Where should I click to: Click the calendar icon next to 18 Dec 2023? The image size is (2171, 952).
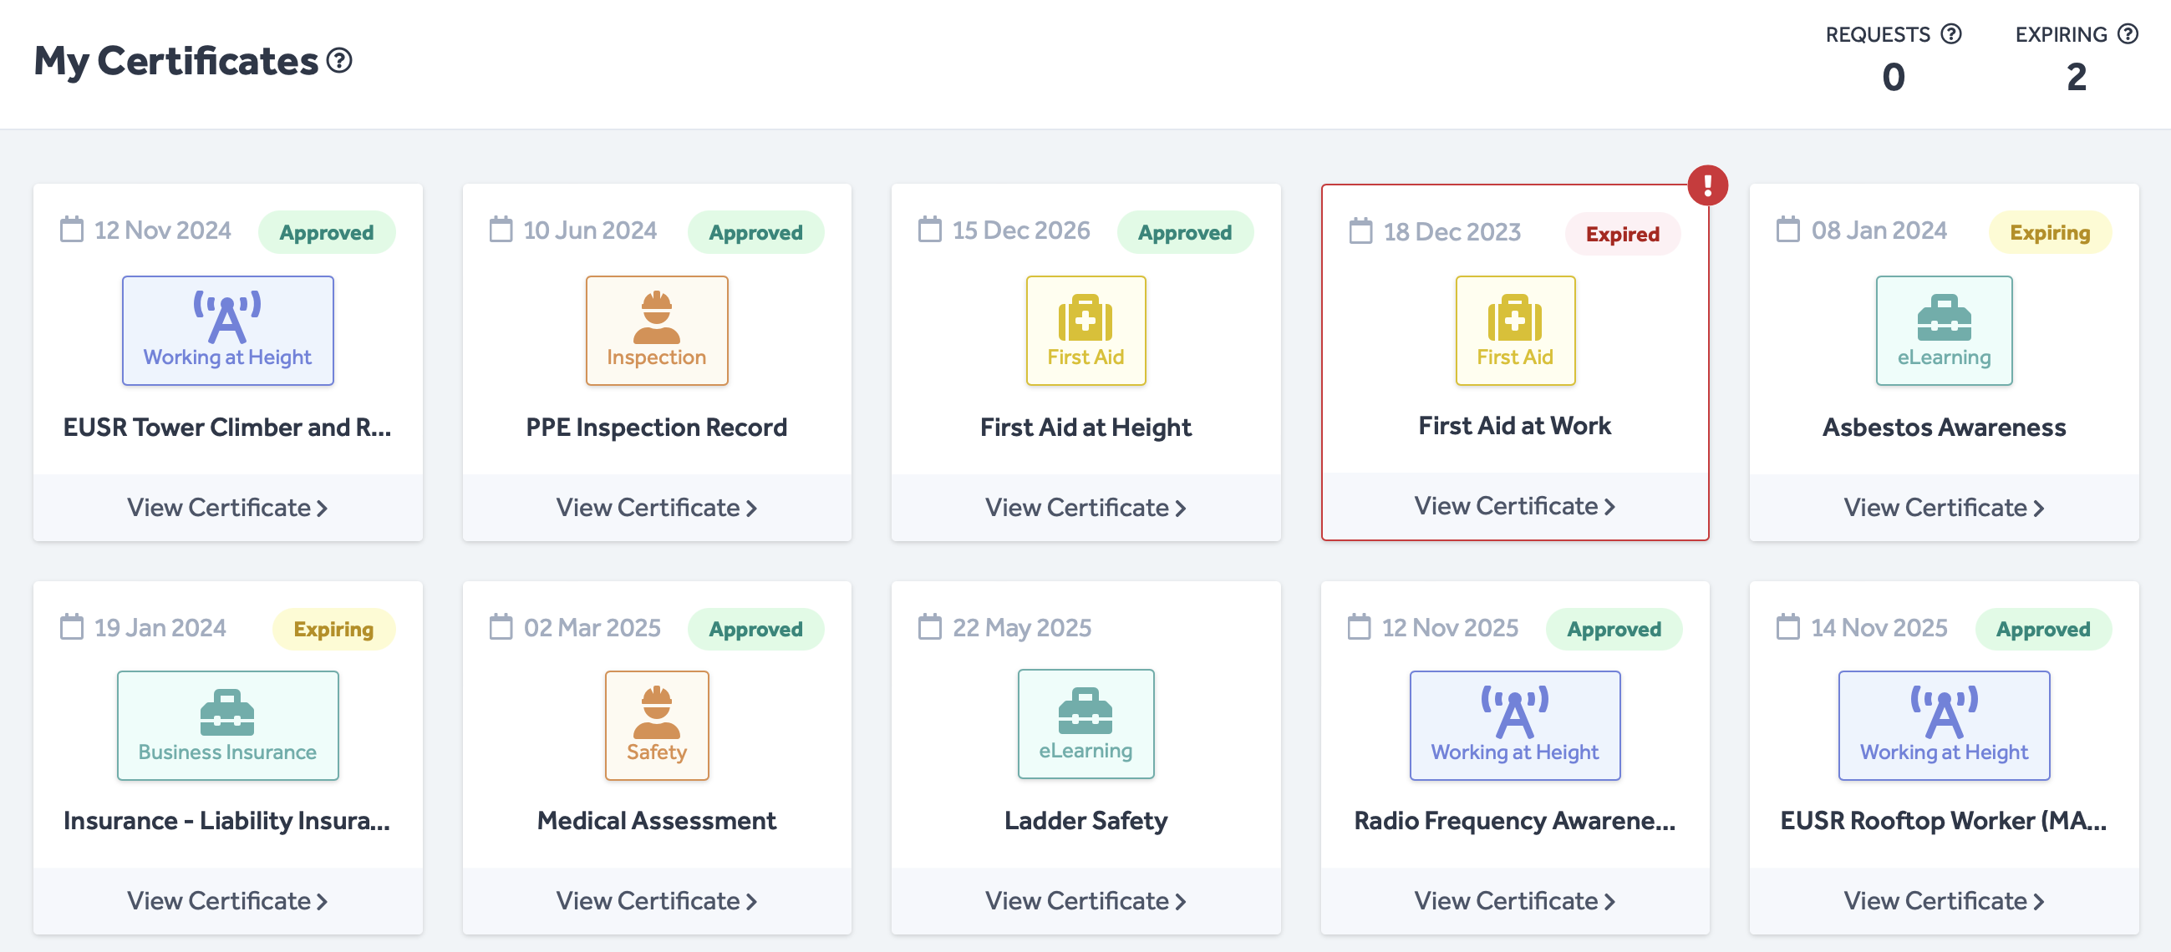click(x=1360, y=230)
